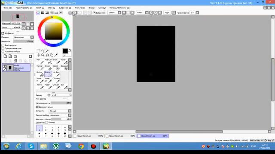The image size is (275, 154).
Task: Click the horizontal canvas scrollbar
Action: [179, 131]
